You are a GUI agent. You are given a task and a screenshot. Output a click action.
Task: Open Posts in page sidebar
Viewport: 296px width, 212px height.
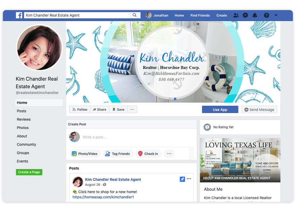pyautogui.click(x=22, y=111)
